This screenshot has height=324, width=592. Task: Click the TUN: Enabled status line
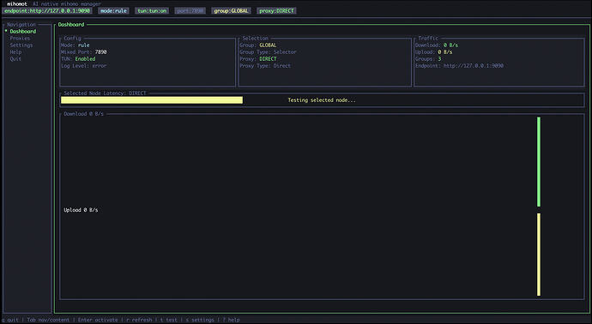(x=78, y=59)
